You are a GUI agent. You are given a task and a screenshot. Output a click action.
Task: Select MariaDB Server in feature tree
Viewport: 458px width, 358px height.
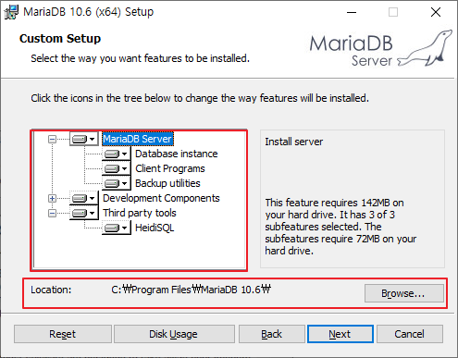(138, 139)
